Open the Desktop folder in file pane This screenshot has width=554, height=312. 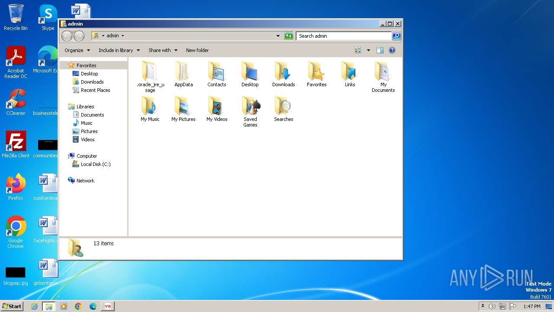(250, 75)
